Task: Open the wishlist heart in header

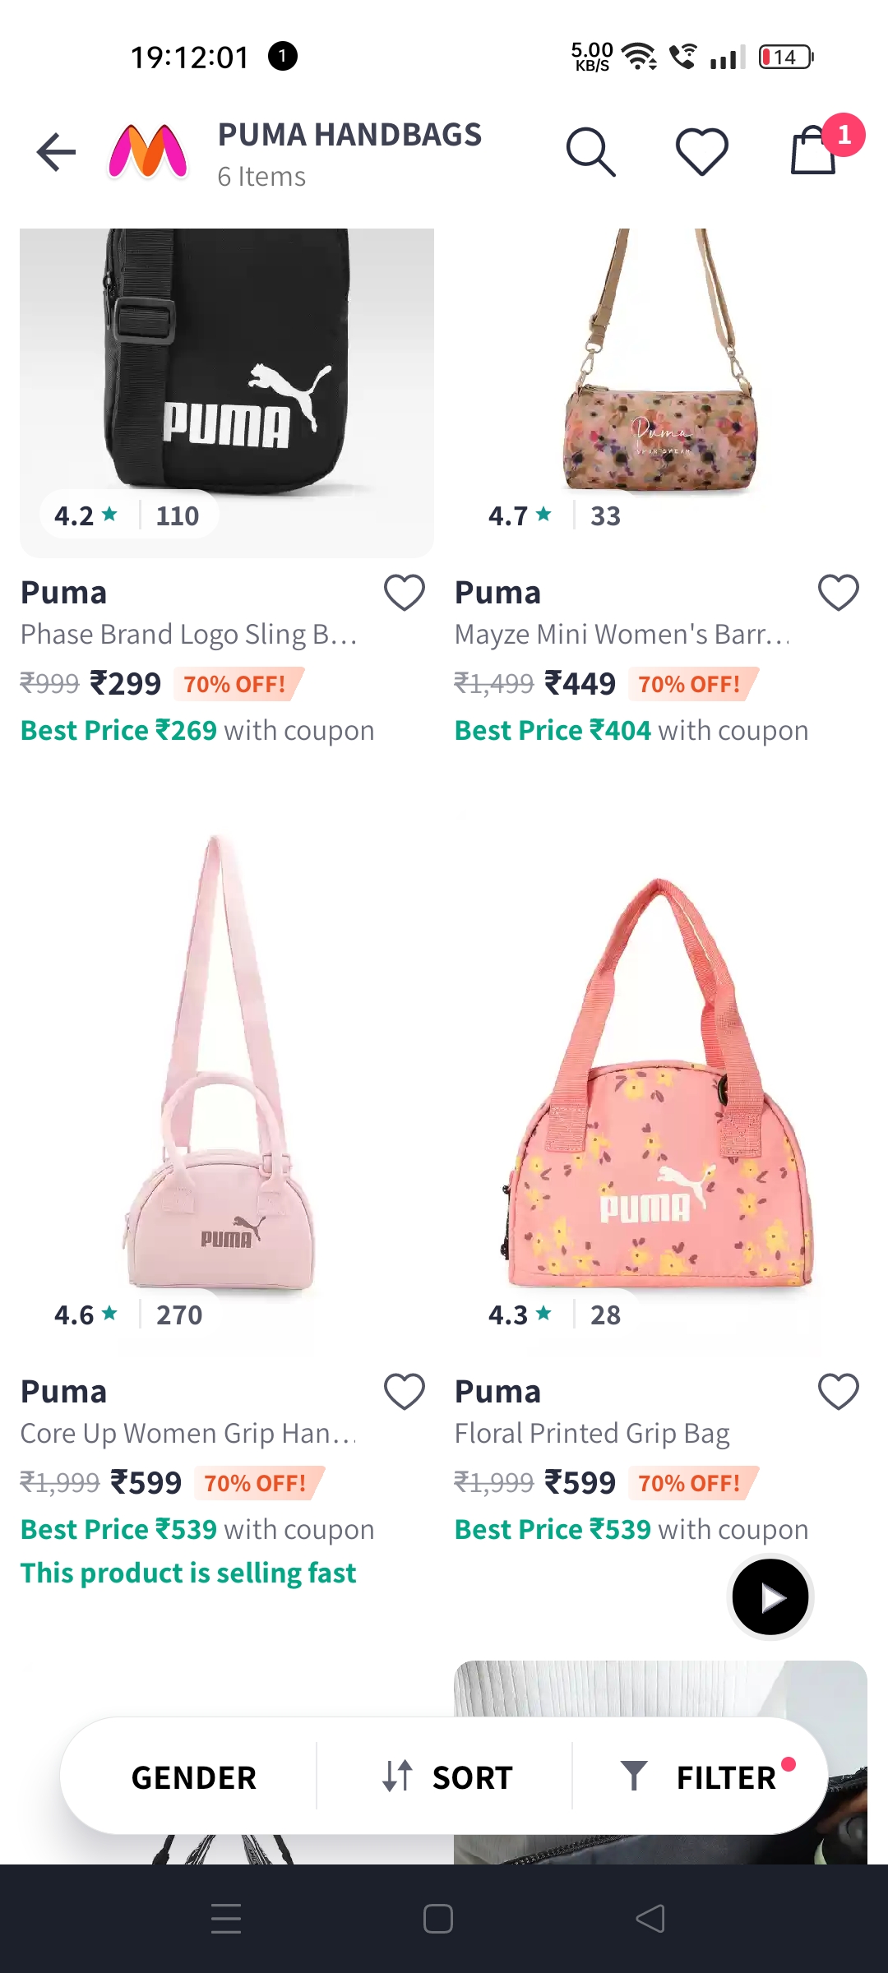Action: click(702, 152)
